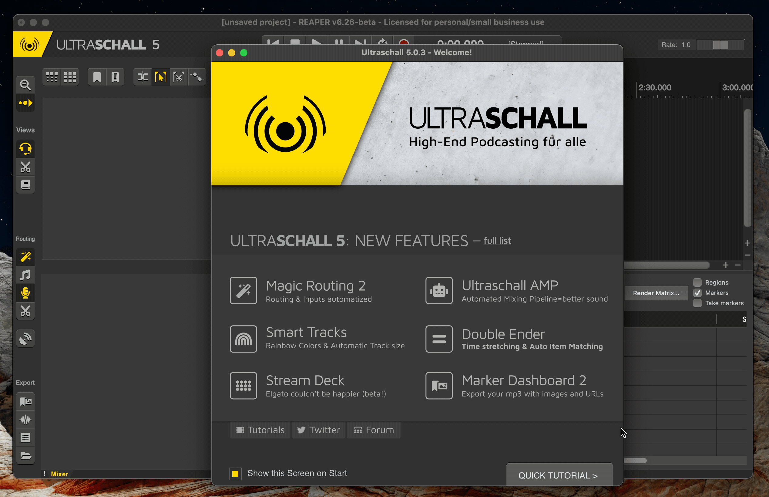Viewport: 769px width, 497px height.
Task: Open the Twitter tab in welcome dialog
Action: tap(318, 430)
